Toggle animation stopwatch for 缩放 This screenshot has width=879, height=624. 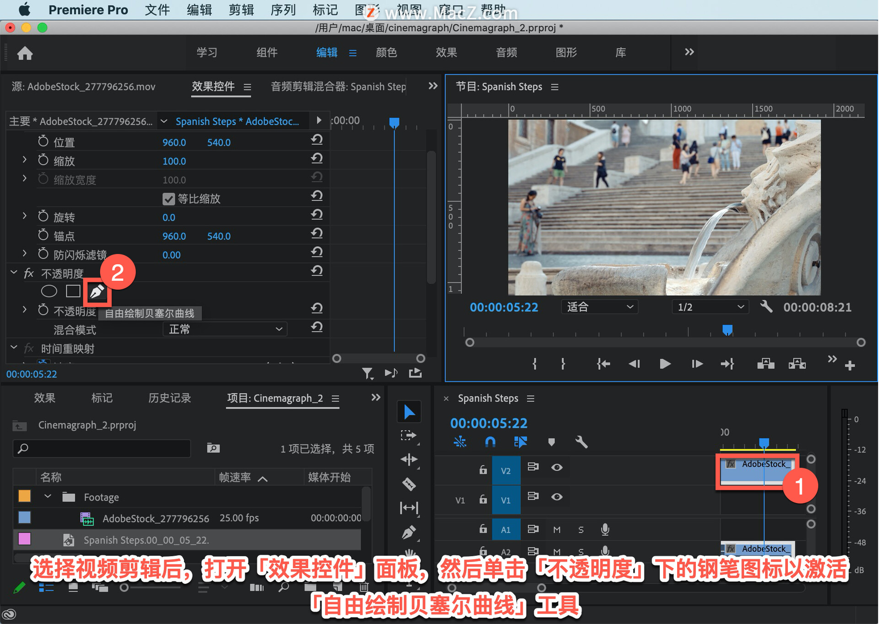(x=43, y=160)
